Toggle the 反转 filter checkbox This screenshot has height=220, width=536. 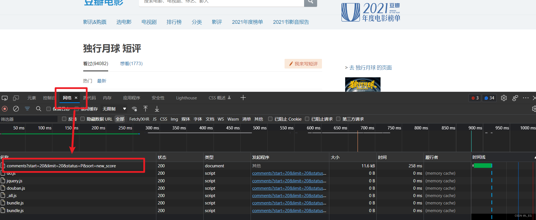click(x=64, y=119)
